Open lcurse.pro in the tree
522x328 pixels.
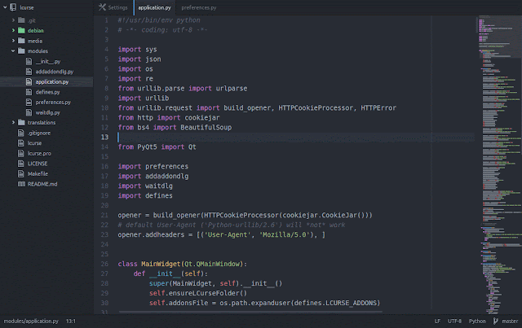39,153
